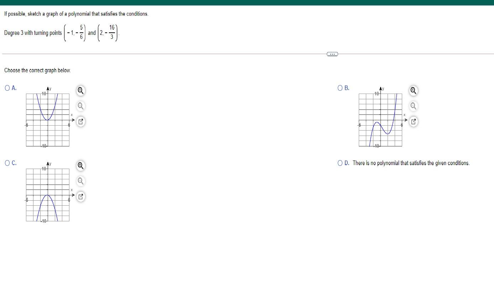
Task: Select answer choice B
Action: [x=340, y=88]
